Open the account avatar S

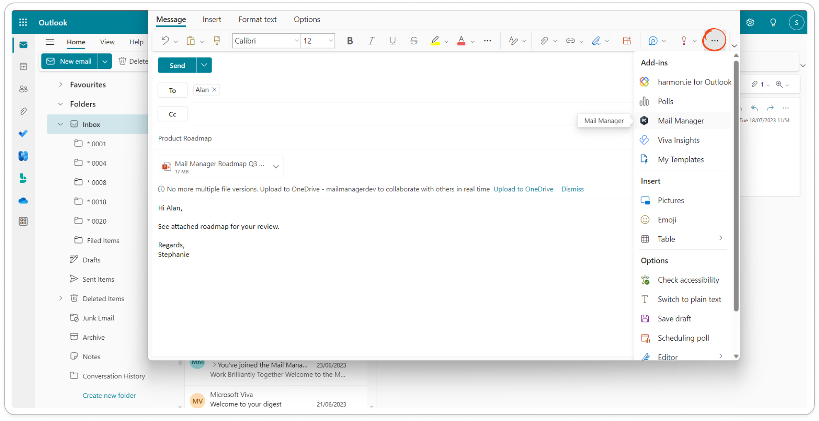point(796,22)
